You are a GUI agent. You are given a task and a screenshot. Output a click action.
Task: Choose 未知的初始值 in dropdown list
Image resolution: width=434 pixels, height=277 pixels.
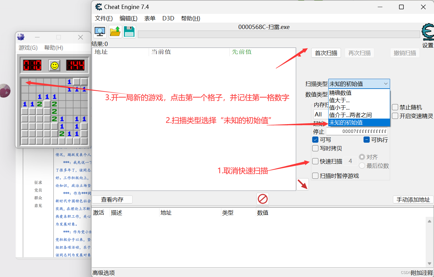pos(359,123)
